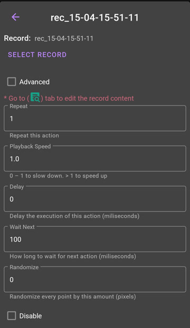Click the 'Repeat this action' helper text
The height and width of the screenshot is (328, 190).
point(34,136)
